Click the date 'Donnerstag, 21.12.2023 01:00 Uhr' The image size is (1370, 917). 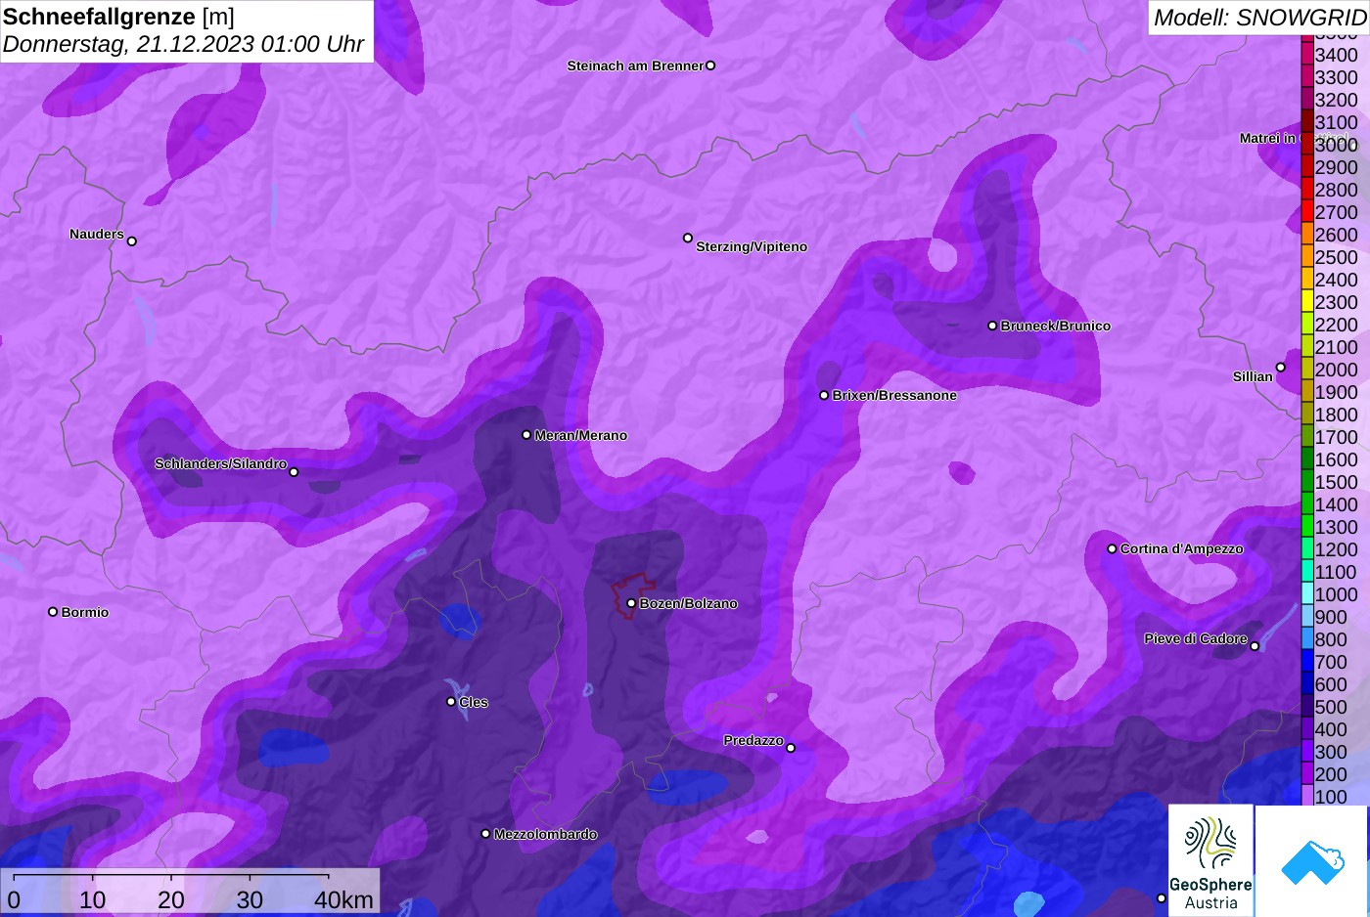[x=183, y=44]
